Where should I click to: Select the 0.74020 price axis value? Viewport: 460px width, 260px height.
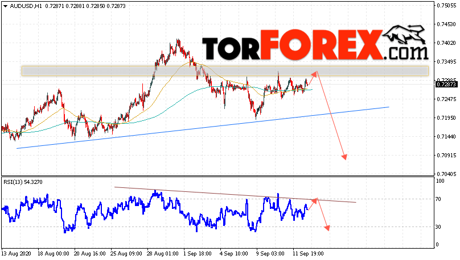(x=446, y=43)
